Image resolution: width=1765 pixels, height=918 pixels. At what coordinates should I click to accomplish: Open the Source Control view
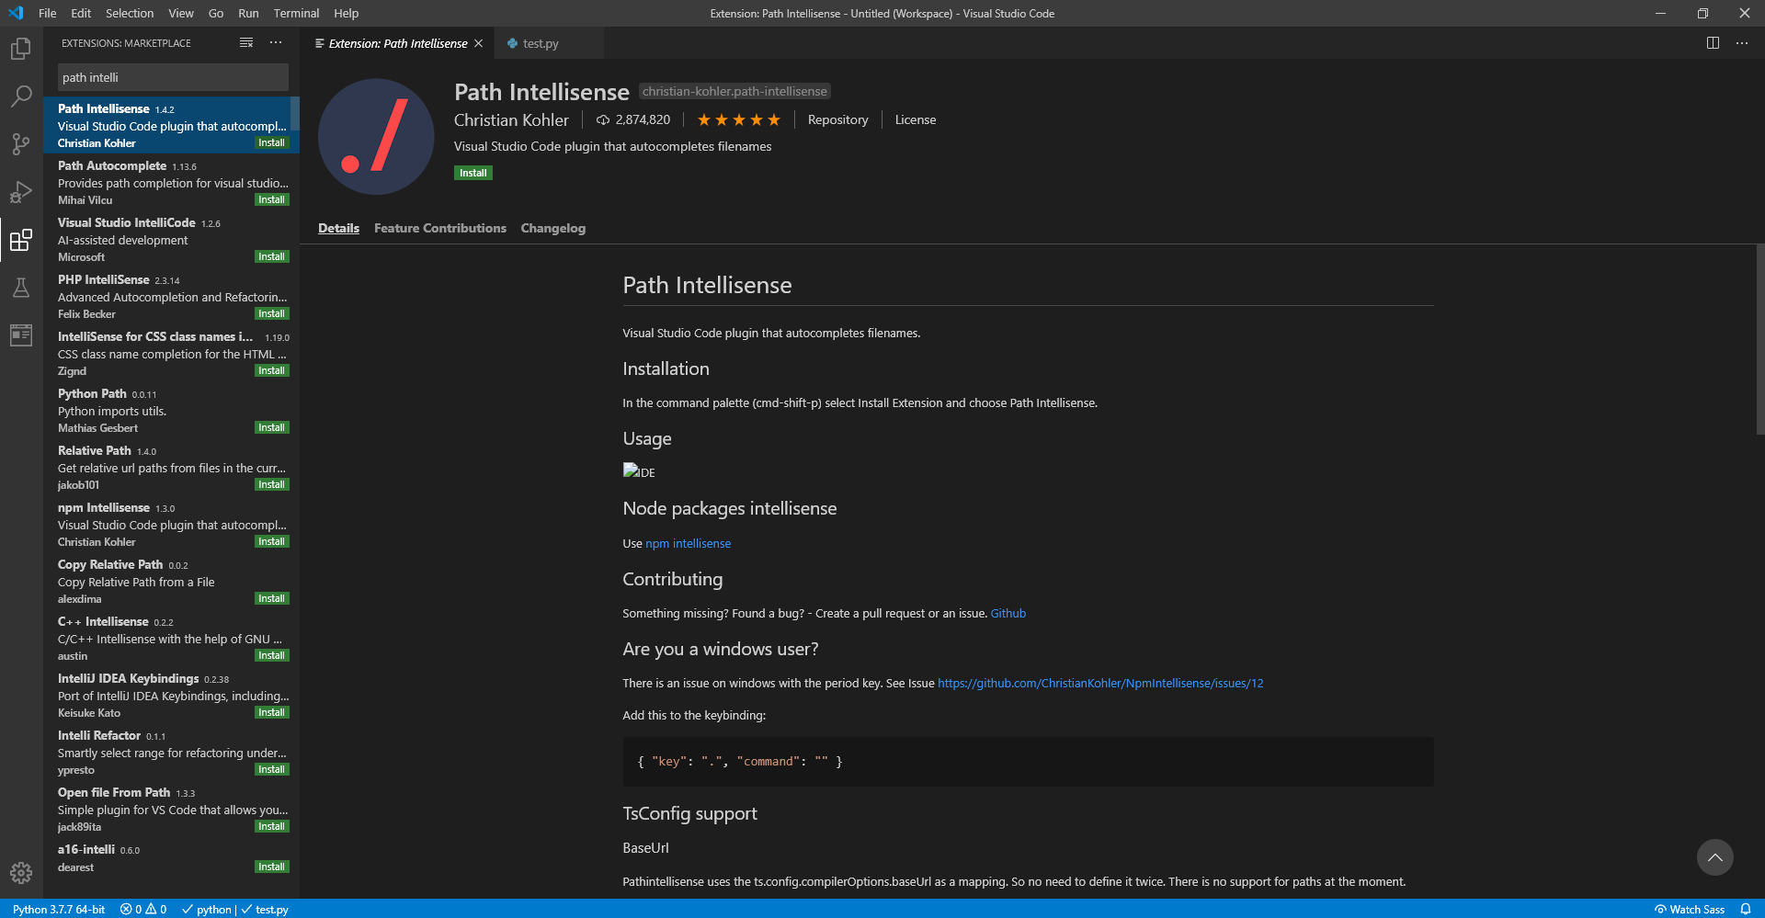(21, 144)
